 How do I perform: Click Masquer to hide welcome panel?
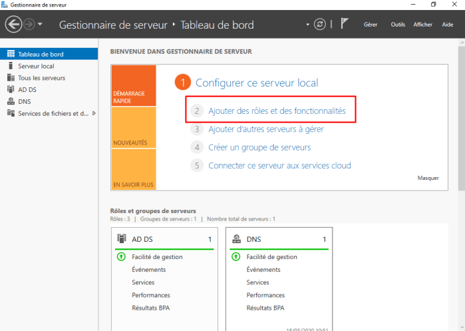click(428, 178)
